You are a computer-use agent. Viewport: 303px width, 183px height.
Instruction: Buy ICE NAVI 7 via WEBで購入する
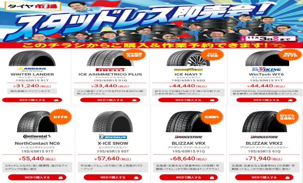188,100
